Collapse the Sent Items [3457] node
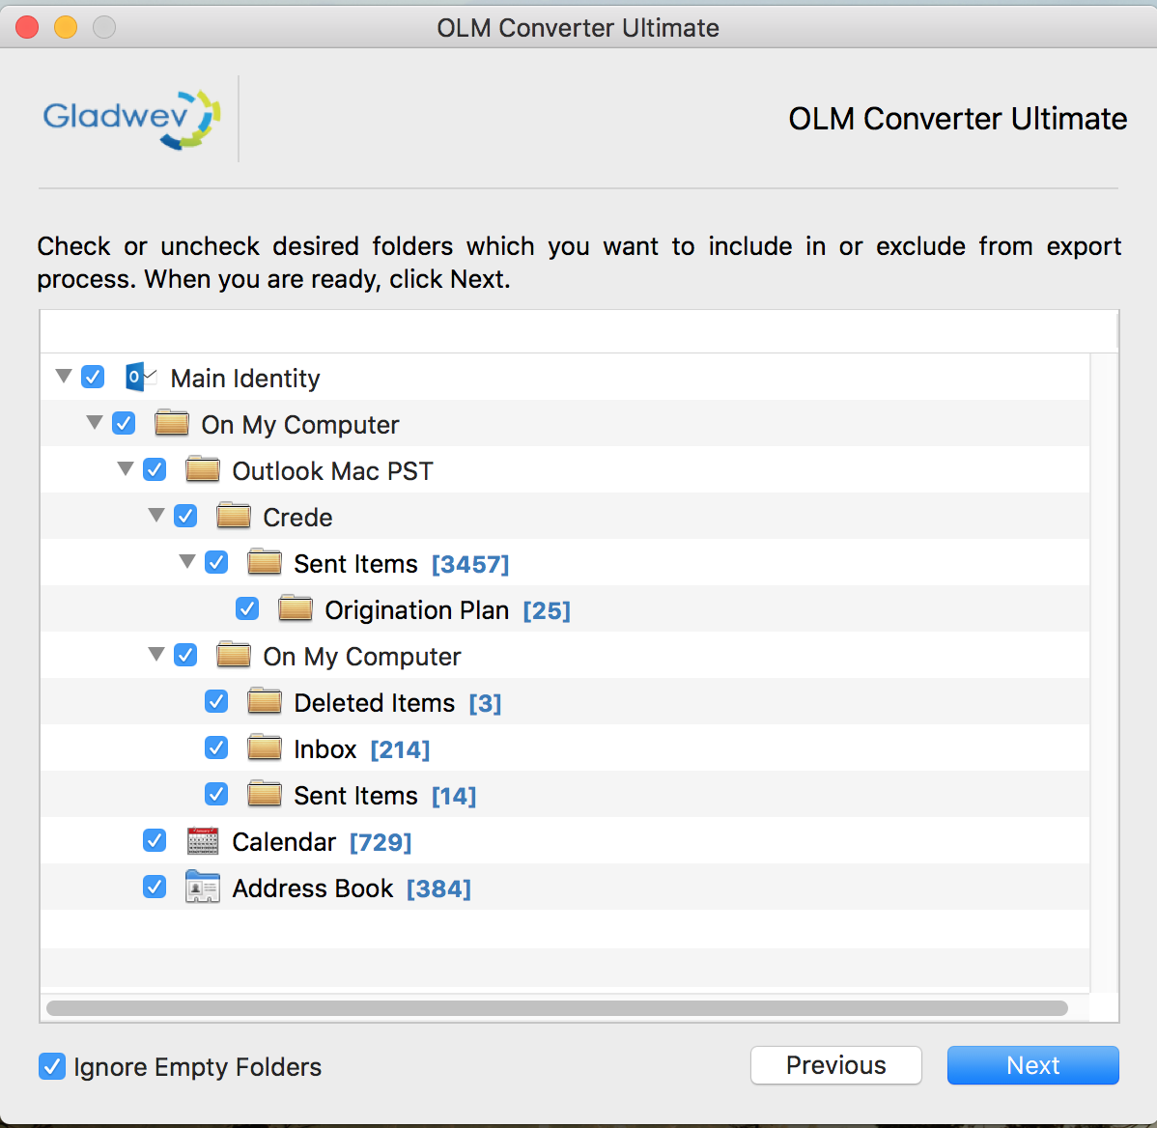 (x=187, y=561)
